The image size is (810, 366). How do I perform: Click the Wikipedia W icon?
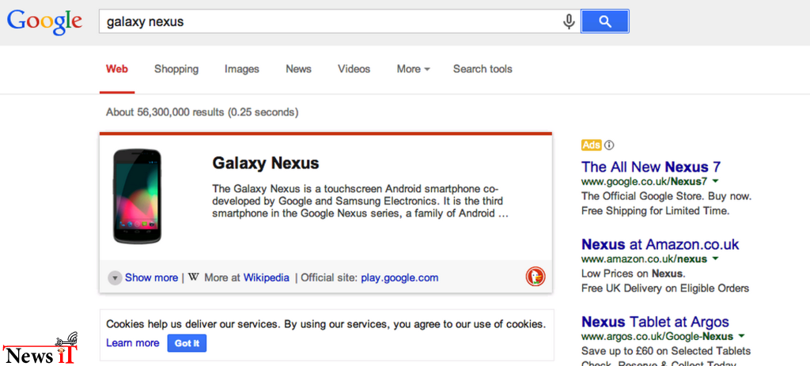193,277
